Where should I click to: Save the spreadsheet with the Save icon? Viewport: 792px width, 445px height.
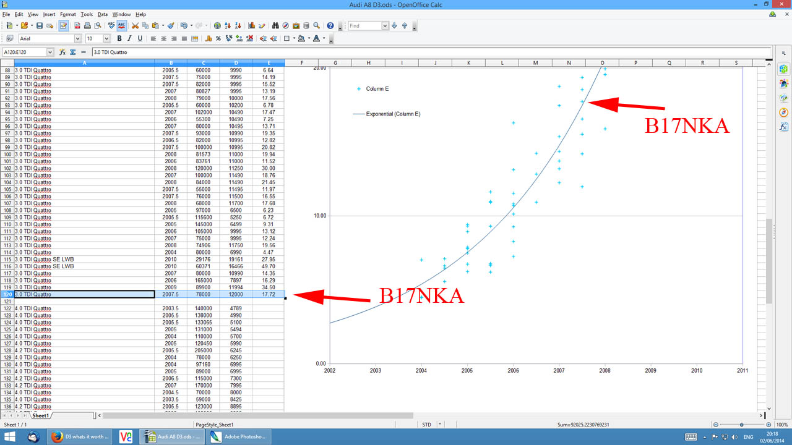[40, 26]
